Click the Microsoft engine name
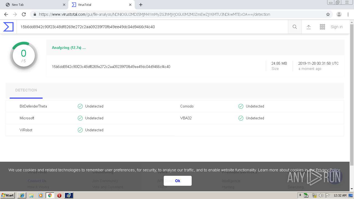The image size is (354, 199). (27, 118)
